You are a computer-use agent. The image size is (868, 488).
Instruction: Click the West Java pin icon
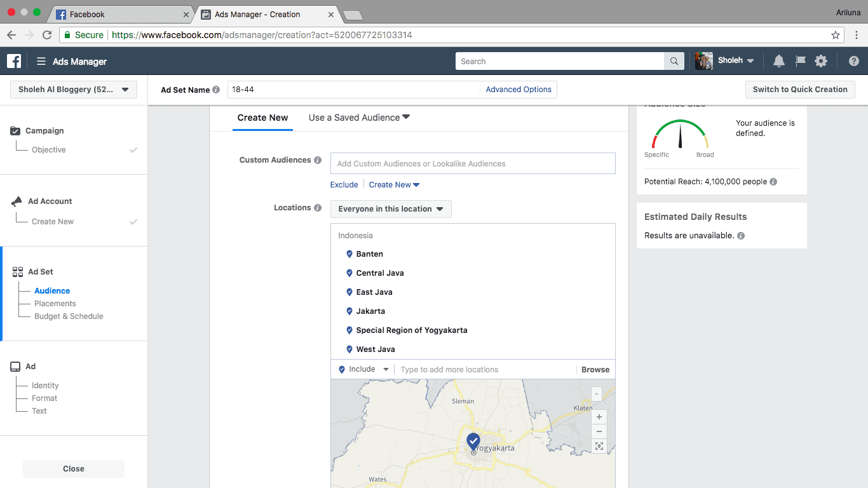[349, 349]
